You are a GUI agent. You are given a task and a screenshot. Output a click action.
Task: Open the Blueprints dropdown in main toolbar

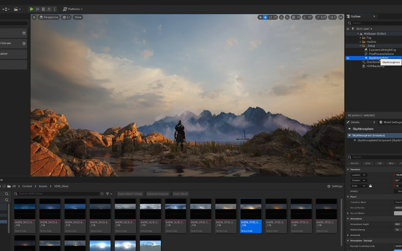(x=6, y=9)
